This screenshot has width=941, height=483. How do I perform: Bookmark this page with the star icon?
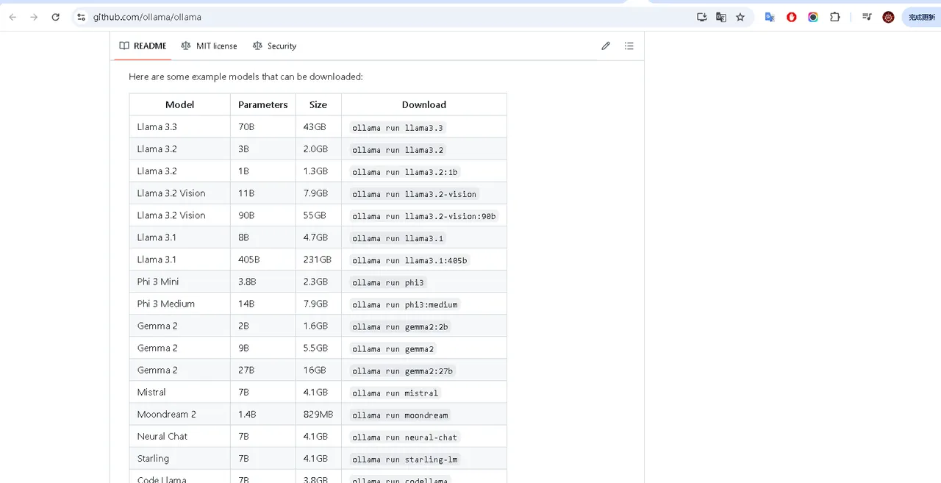(x=740, y=17)
